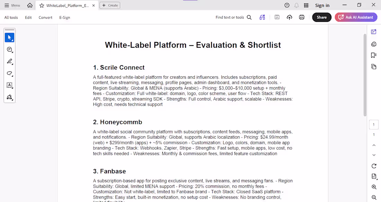Screen dimensions: 381x202
Task: Open the Convert menu item
Action: pos(45,18)
